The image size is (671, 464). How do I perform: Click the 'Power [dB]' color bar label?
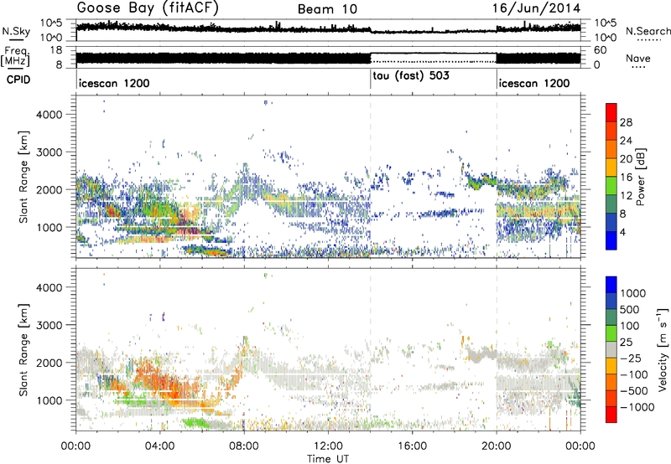640,177
